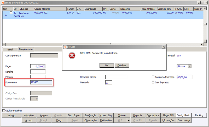
Task: Click the Preço Unitário column header
Action: [x=149, y=9]
